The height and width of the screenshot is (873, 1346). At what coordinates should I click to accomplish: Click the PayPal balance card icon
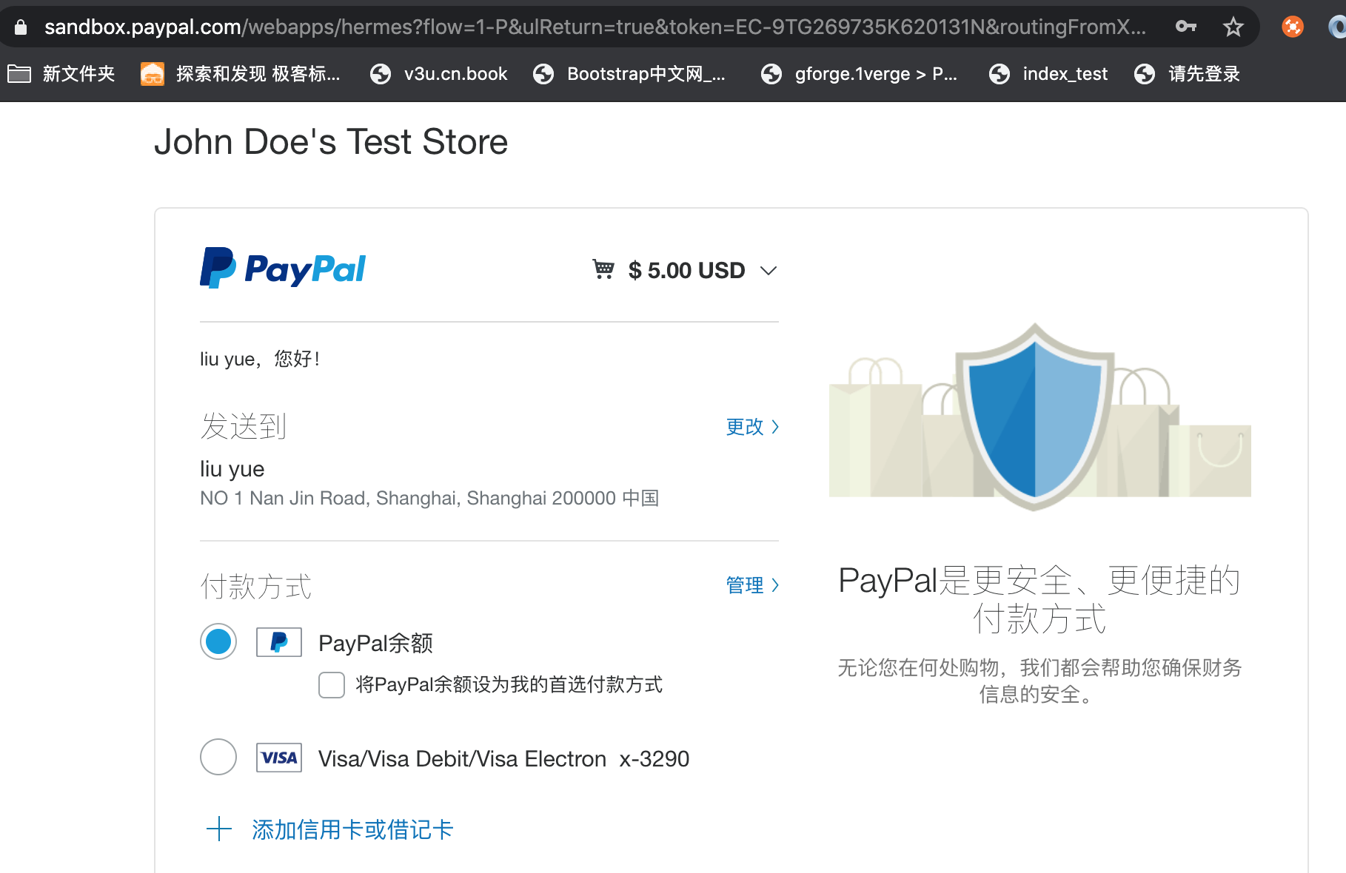tap(278, 642)
